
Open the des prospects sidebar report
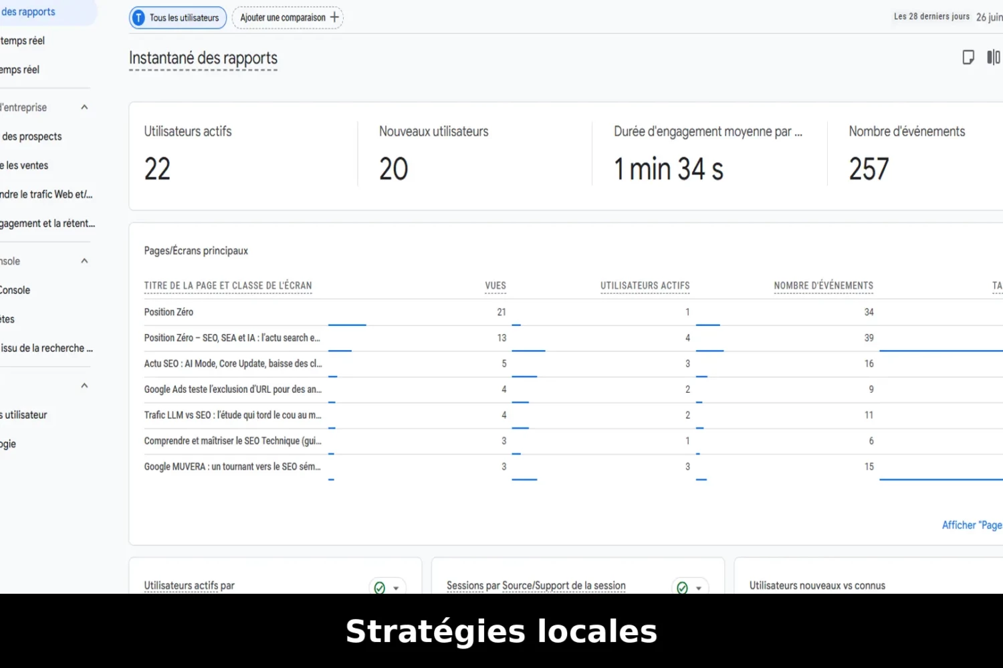pos(31,136)
